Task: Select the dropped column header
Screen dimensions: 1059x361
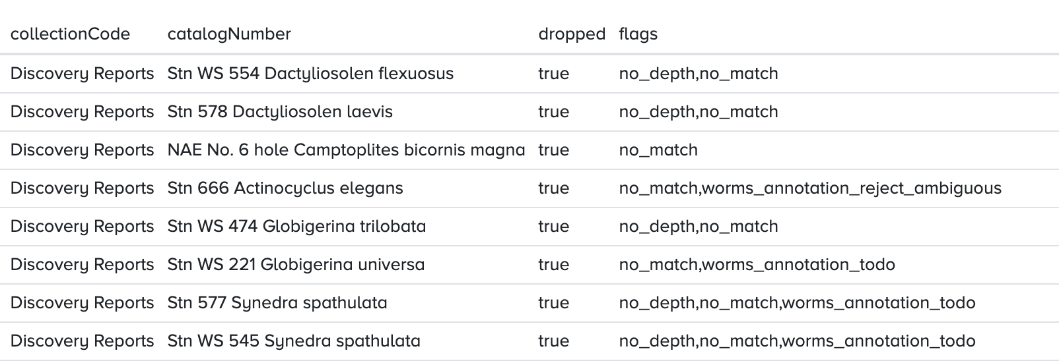Action: (x=572, y=34)
